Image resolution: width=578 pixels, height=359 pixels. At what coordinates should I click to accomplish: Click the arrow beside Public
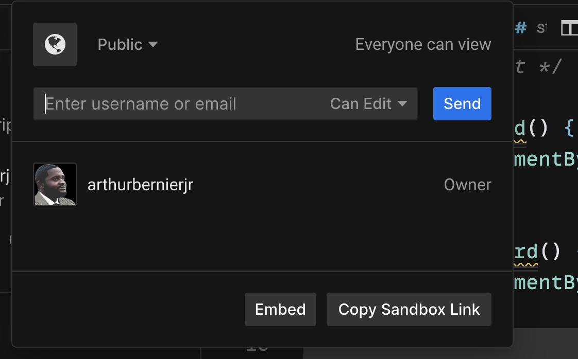(152, 45)
